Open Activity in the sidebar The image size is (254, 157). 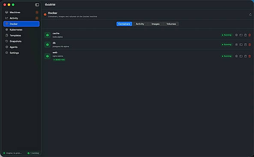pyautogui.click(x=21, y=18)
